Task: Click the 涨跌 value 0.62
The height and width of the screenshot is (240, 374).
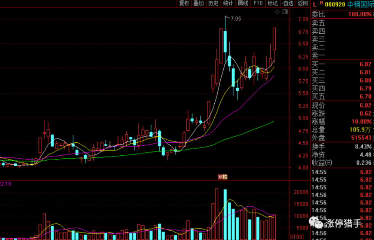Action: (366, 114)
